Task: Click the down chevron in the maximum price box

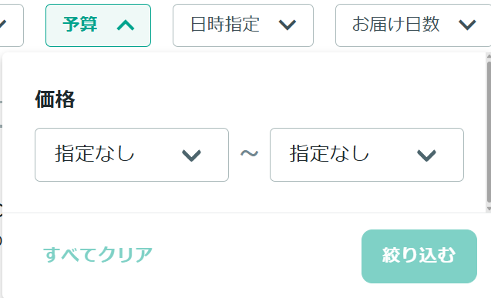Action: (x=426, y=155)
